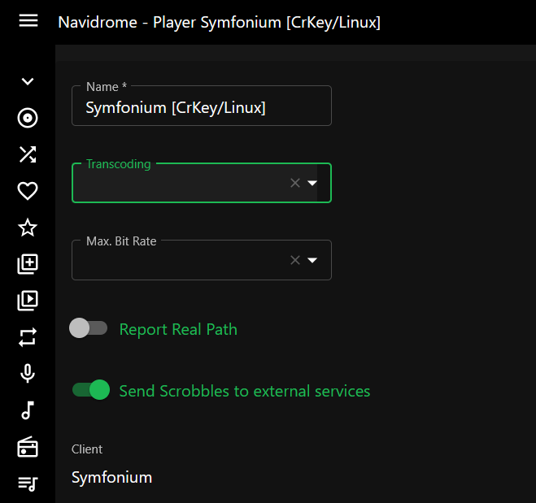Open Recently Added library-plus icon
536x503 pixels.
click(x=28, y=264)
